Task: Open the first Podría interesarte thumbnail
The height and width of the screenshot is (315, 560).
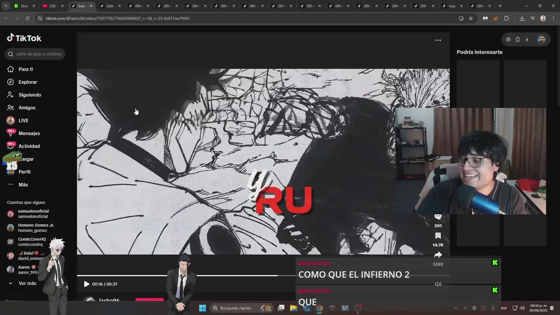Action: click(x=478, y=83)
